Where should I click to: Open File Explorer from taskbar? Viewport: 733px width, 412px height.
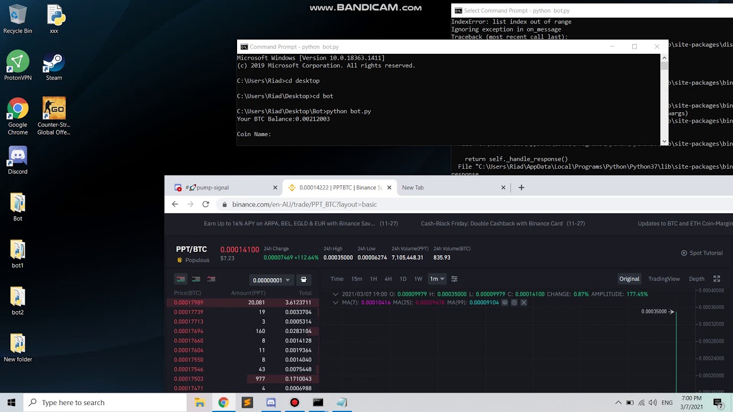point(200,402)
